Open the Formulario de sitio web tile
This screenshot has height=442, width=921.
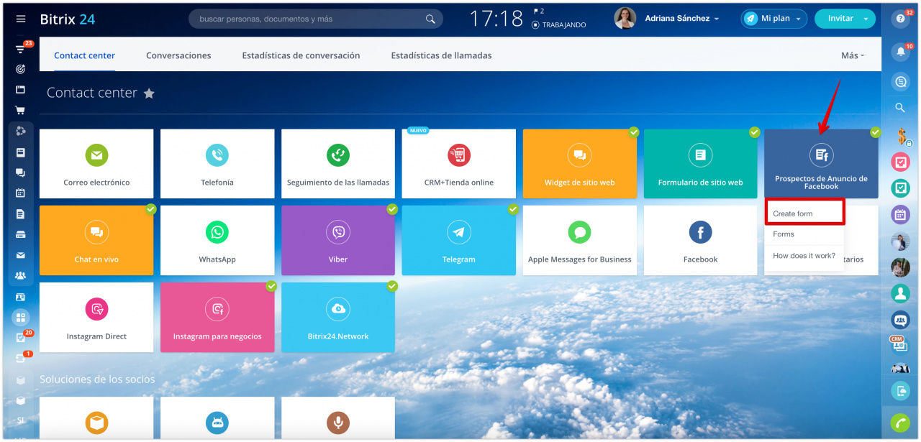pos(701,163)
